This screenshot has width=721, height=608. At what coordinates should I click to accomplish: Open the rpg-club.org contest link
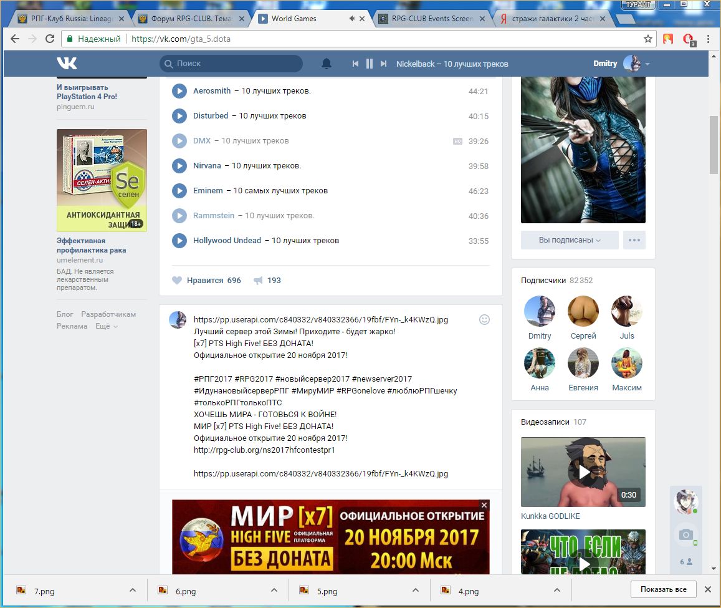click(x=264, y=450)
